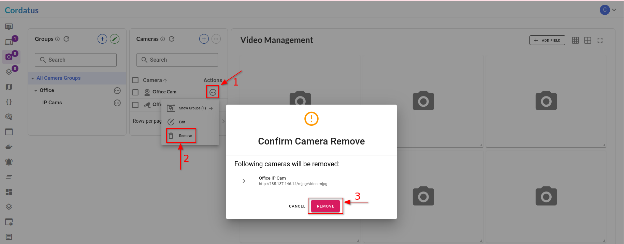
Task: Refresh the Groups list
Action: [67, 39]
